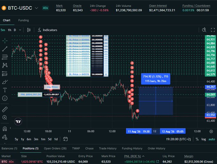The image size is (217, 164).
Task: Click the BTC 40x market cell
Action: click(x=8, y=162)
